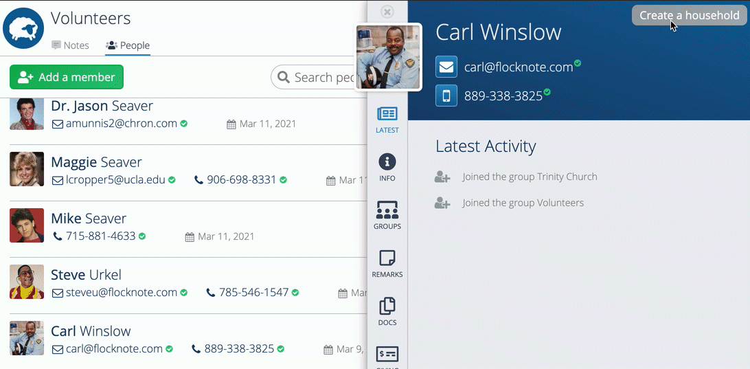Click envelope icon beside amunnis2@chron.com
The image size is (750, 369).
click(58, 124)
